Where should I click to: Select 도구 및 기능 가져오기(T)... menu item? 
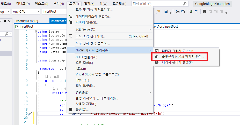(x=110, y=10)
